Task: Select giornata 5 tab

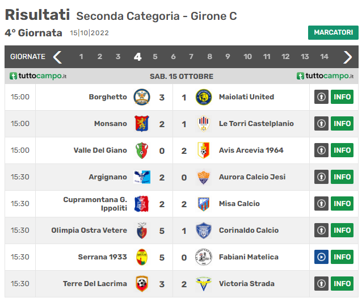Action: click(155, 57)
